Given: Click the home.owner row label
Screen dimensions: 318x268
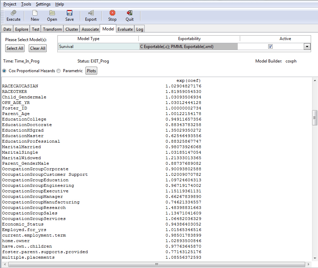Looking at the screenshot, I should click(16, 241).
